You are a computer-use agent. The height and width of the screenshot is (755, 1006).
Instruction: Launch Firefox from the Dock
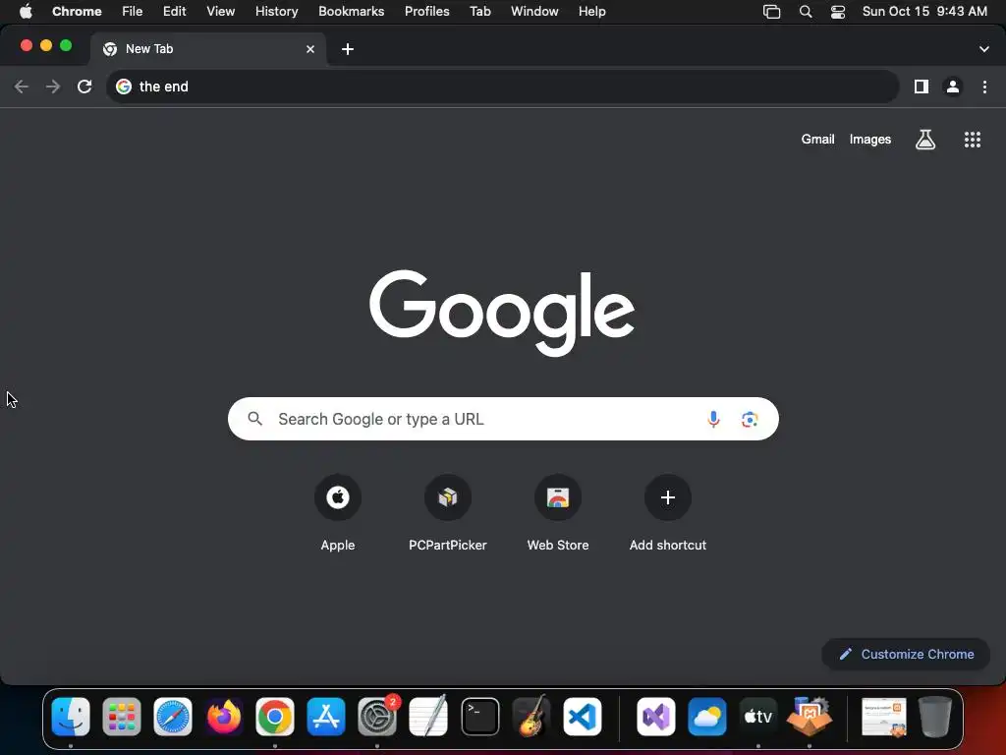tap(224, 717)
